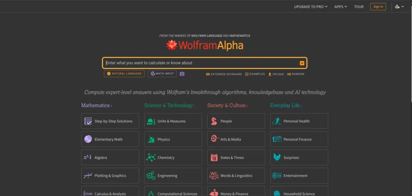Click the Upload option

(x=276, y=74)
